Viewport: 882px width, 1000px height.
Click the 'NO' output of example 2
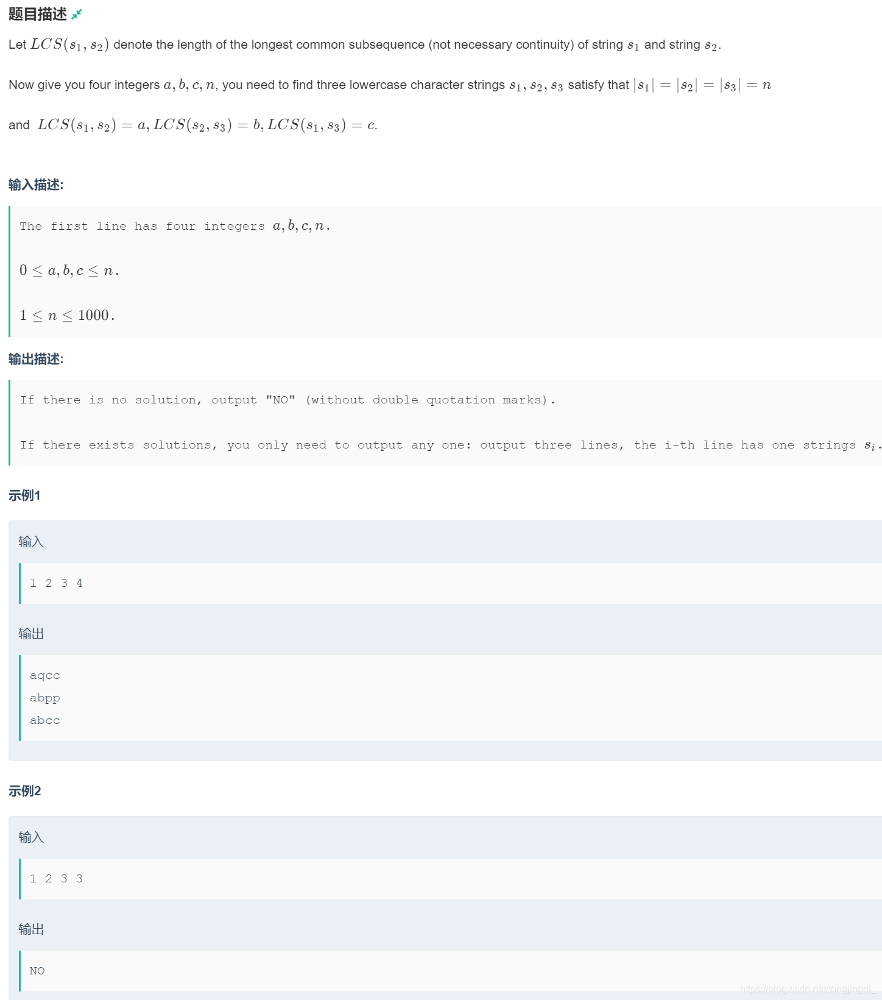pos(37,971)
